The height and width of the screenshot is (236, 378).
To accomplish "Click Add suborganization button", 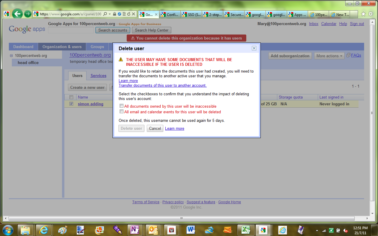I will (290, 56).
